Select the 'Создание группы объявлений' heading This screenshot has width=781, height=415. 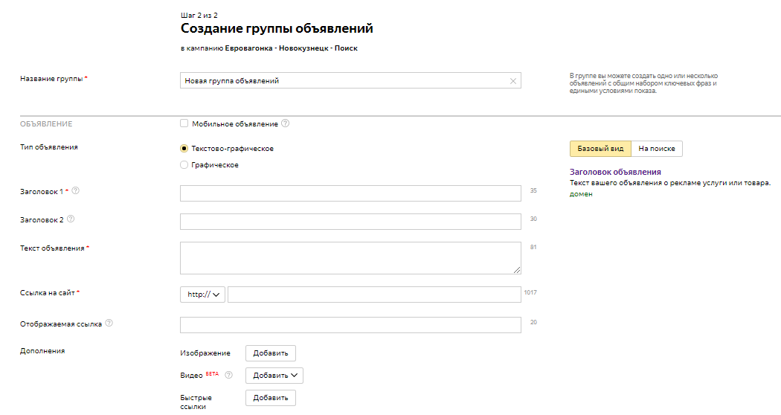(277, 28)
